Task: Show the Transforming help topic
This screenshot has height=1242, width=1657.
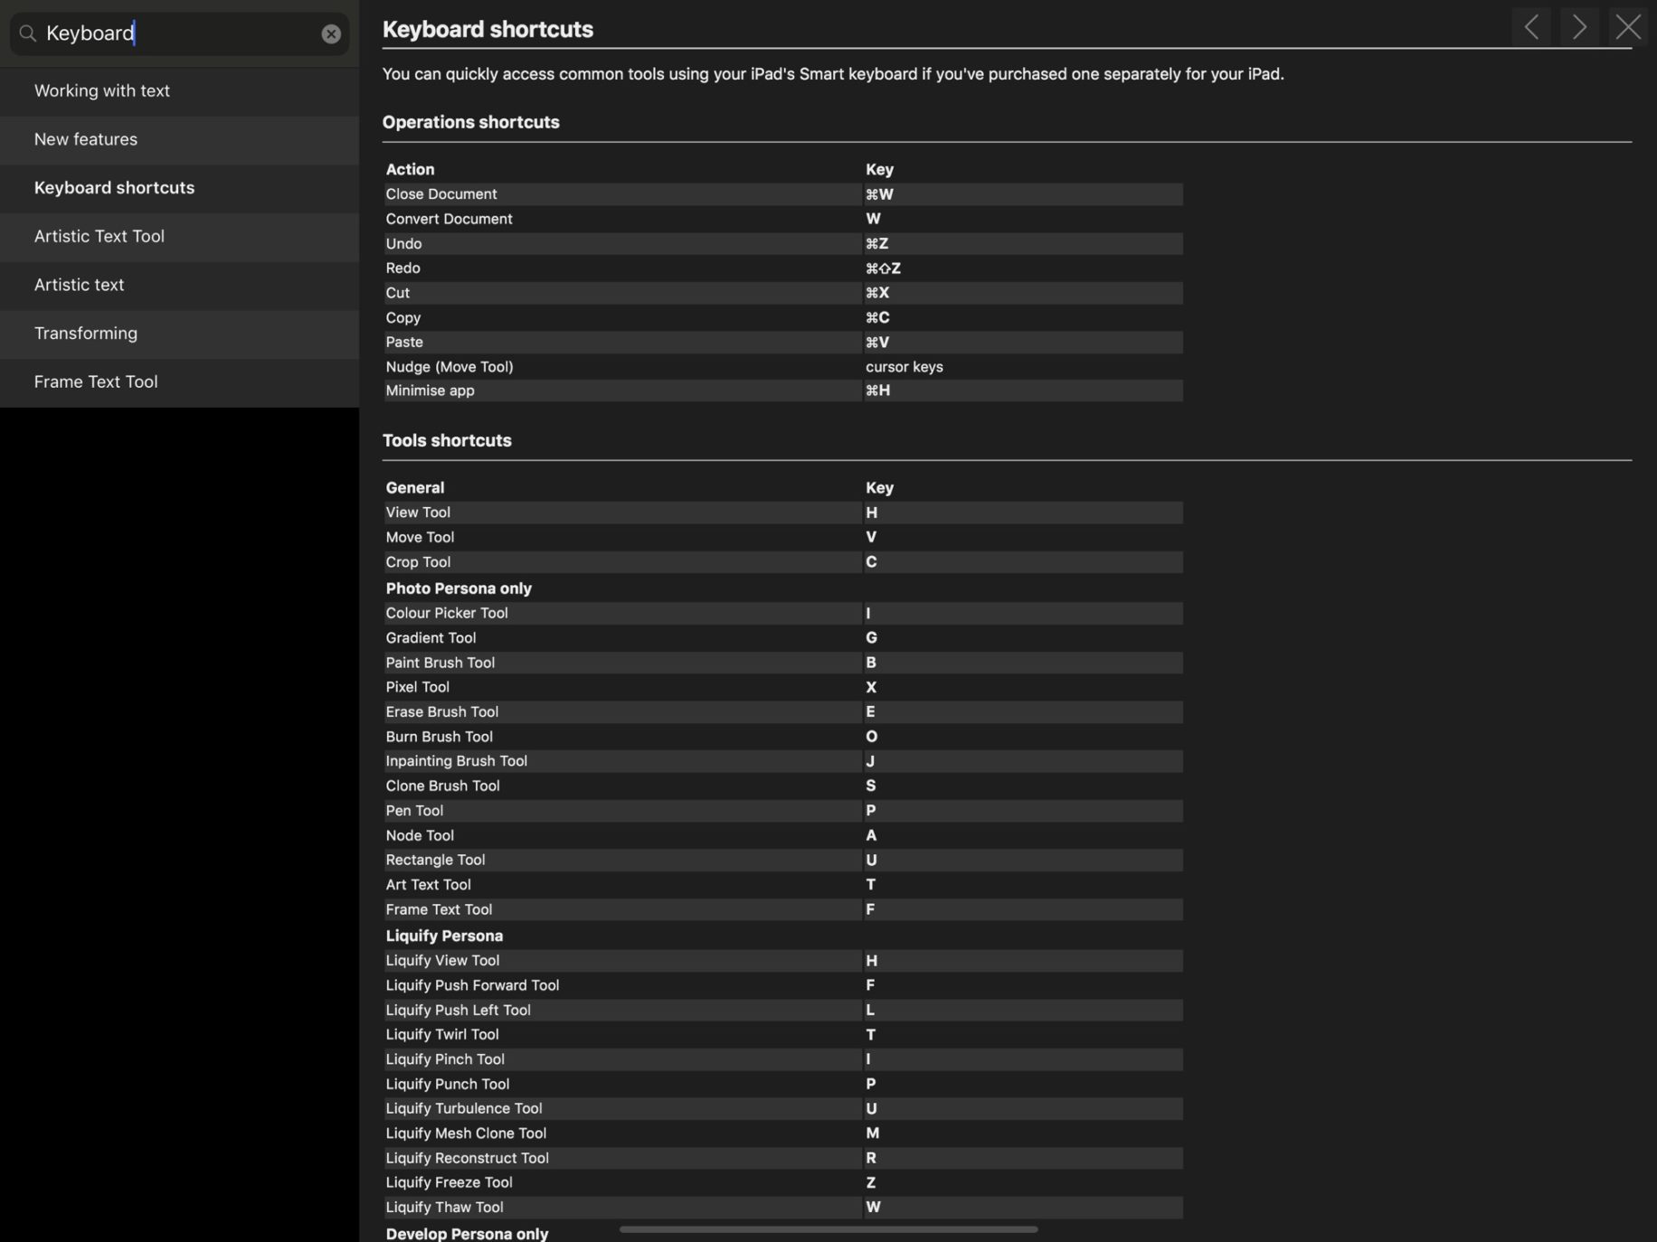Action: click(86, 334)
